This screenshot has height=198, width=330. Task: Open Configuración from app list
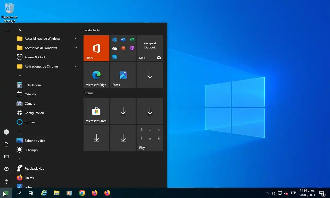tap(47, 113)
